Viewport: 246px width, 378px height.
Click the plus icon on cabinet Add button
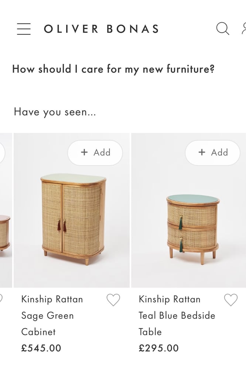pos(84,152)
